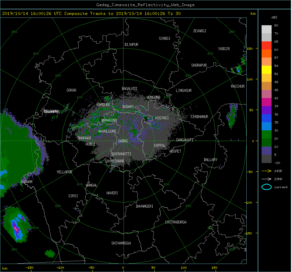Screen dimensions: 291x272
Task: Click the HANGAL city label
Action: coord(91,185)
